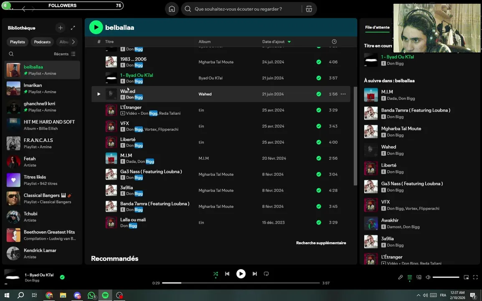Mute the volume speaker icon
The width and height of the screenshot is (482, 301).
click(x=428, y=277)
